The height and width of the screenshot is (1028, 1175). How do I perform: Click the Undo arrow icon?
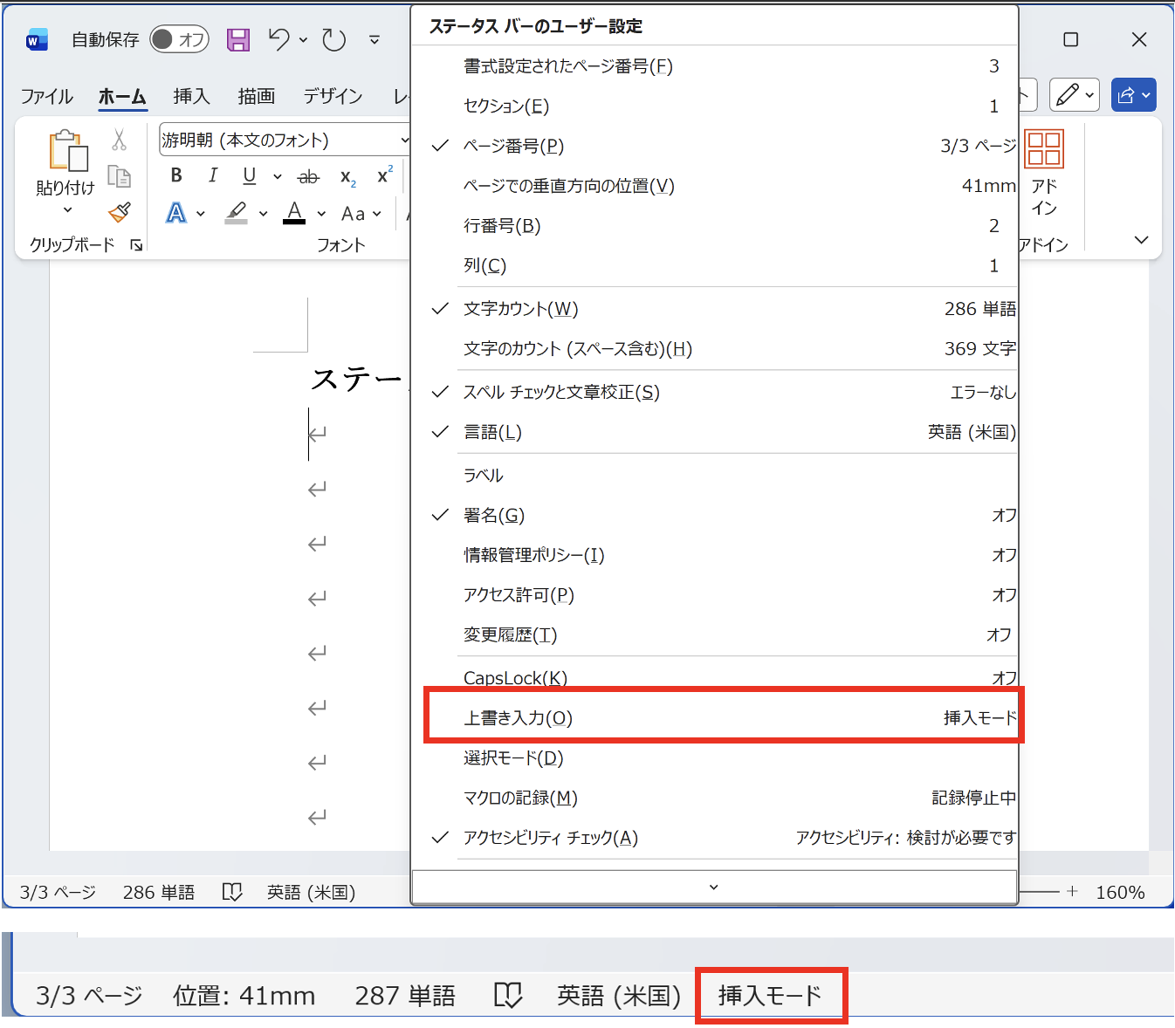click(x=279, y=39)
